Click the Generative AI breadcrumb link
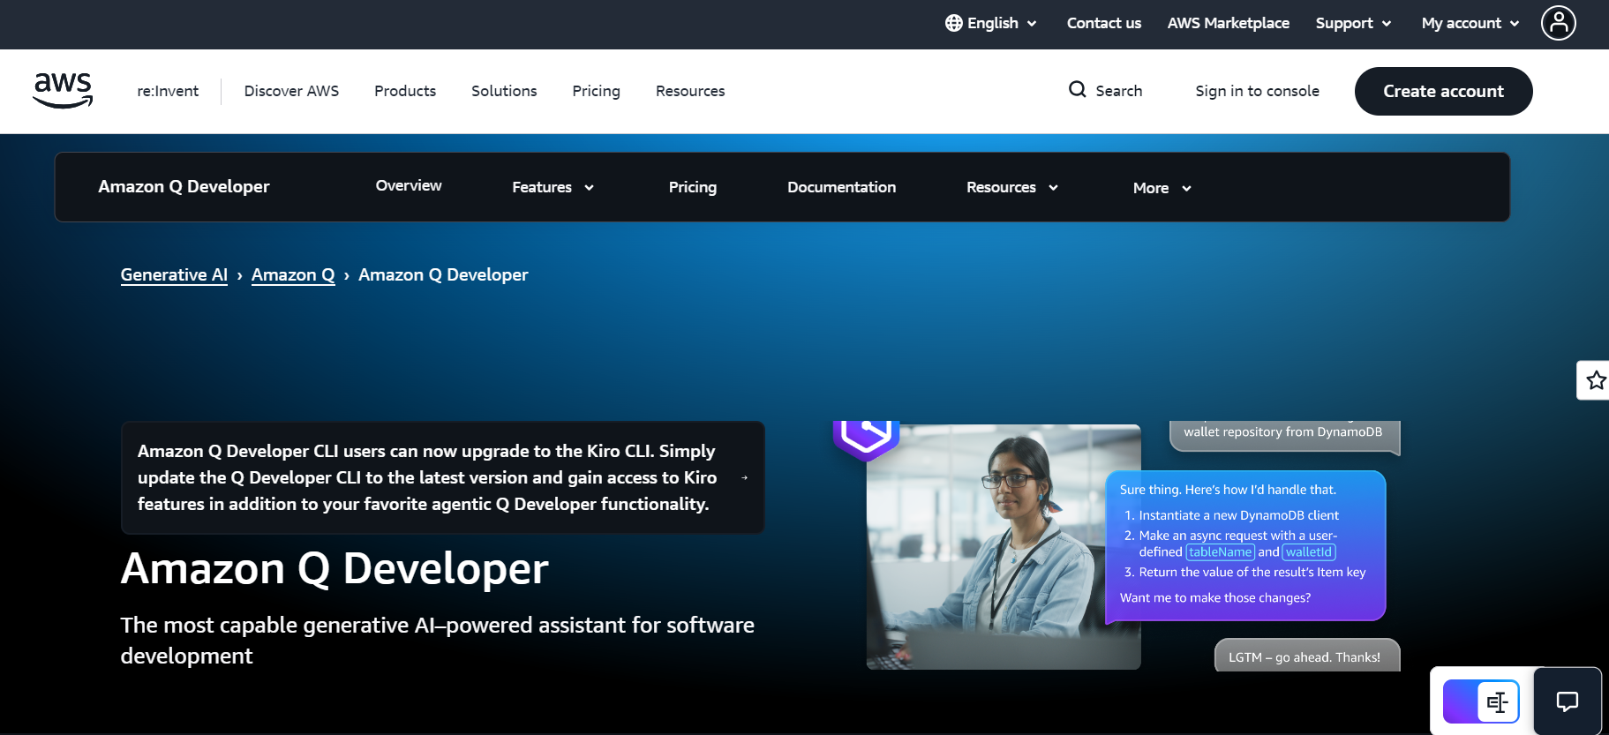 (x=174, y=275)
